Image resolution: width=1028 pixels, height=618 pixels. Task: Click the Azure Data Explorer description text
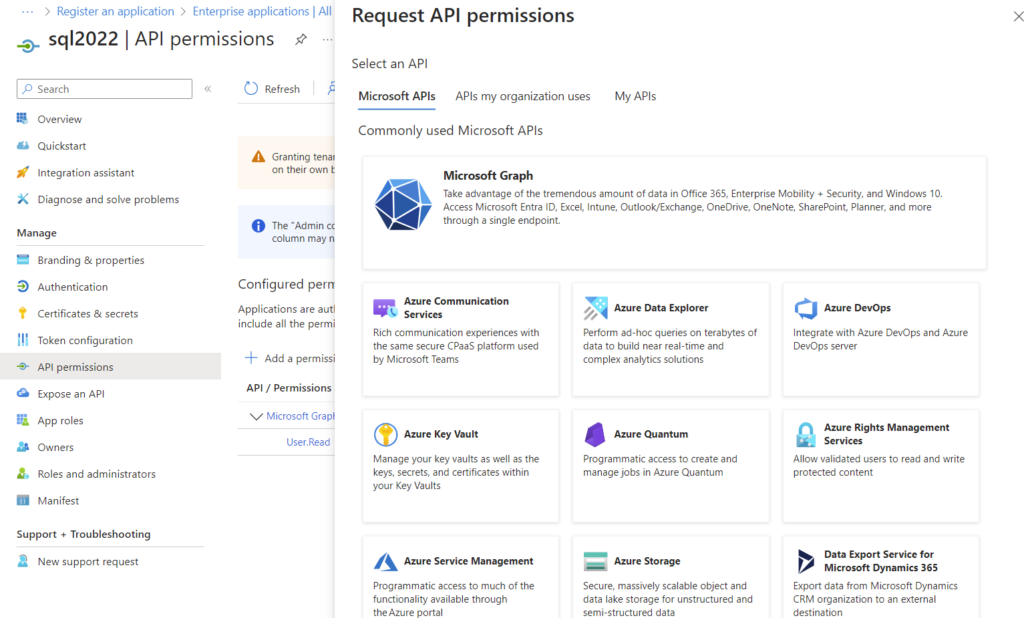[670, 346]
